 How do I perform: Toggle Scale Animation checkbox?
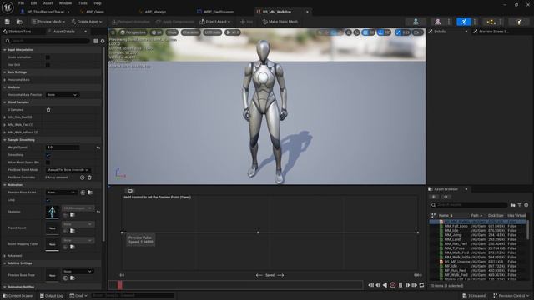pos(48,57)
